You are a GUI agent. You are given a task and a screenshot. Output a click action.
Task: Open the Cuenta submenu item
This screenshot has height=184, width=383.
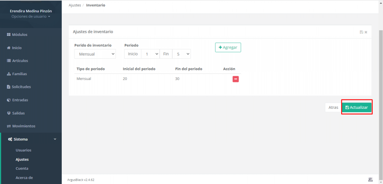(x=22, y=169)
